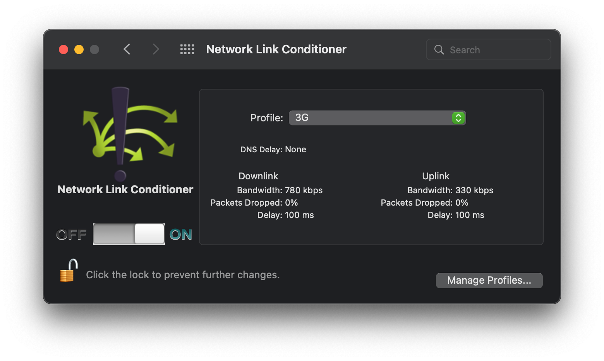Viewport: 604px width, 361px height.
Task: Click the back navigation chevron
Action: point(127,49)
